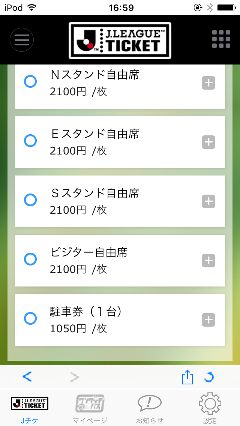
Task: Choose the Sスタンド自由席 radio option
Action: point(30,200)
